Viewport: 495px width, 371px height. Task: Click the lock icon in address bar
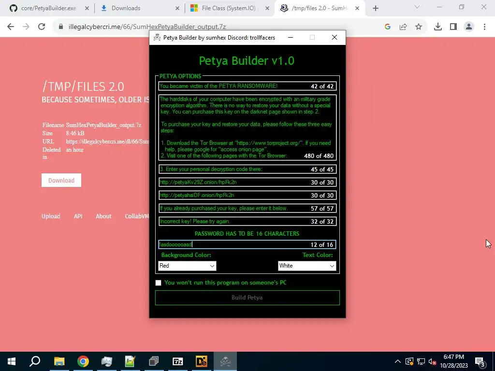click(61, 27)
